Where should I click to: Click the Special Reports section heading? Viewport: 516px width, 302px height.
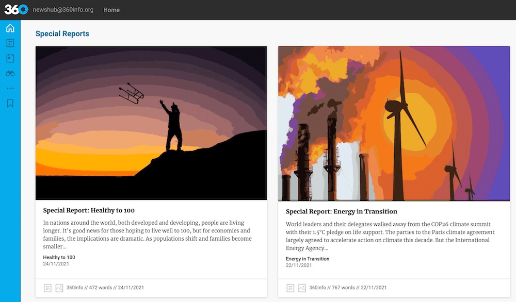point(62,34)
